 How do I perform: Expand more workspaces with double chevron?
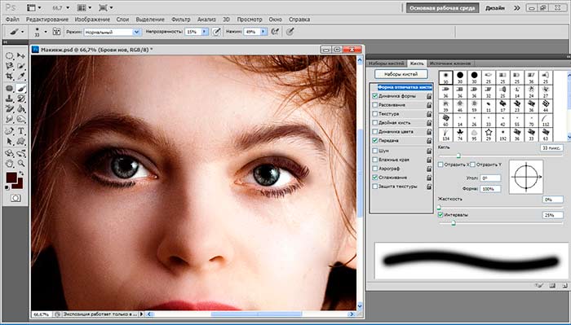[516, 8]
